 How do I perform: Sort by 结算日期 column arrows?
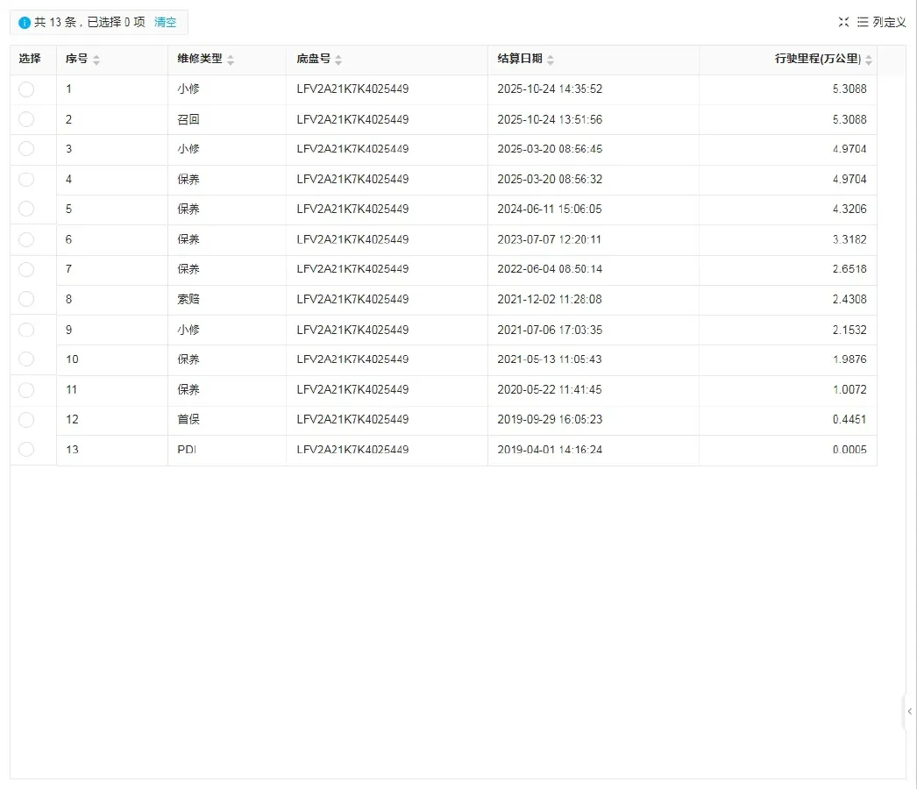(x=551, y=60)
